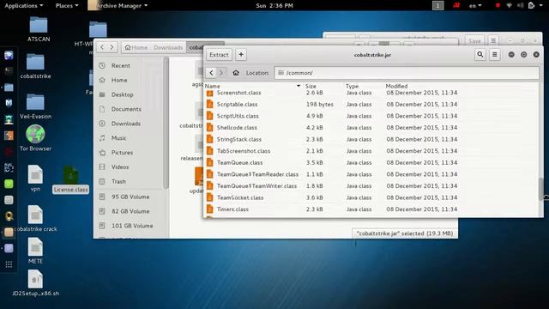The image size is (549, 309).
Task: Go forward in Files window
Action: [x=112, y=47]
